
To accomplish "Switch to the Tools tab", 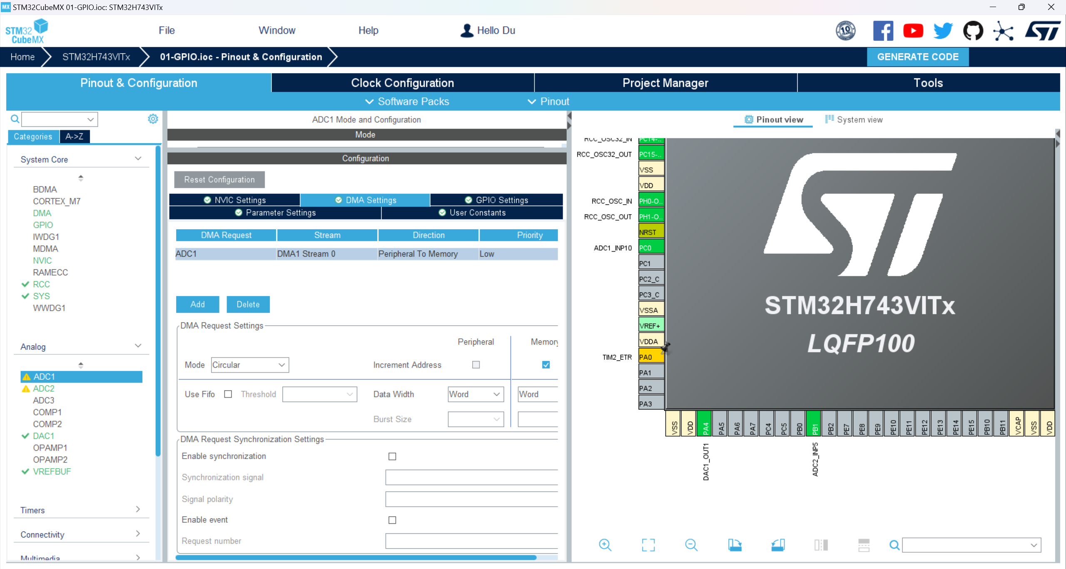I will pos(928,83).
